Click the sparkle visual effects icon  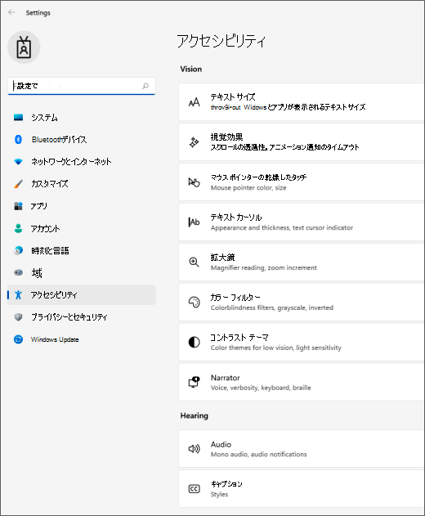194,142
